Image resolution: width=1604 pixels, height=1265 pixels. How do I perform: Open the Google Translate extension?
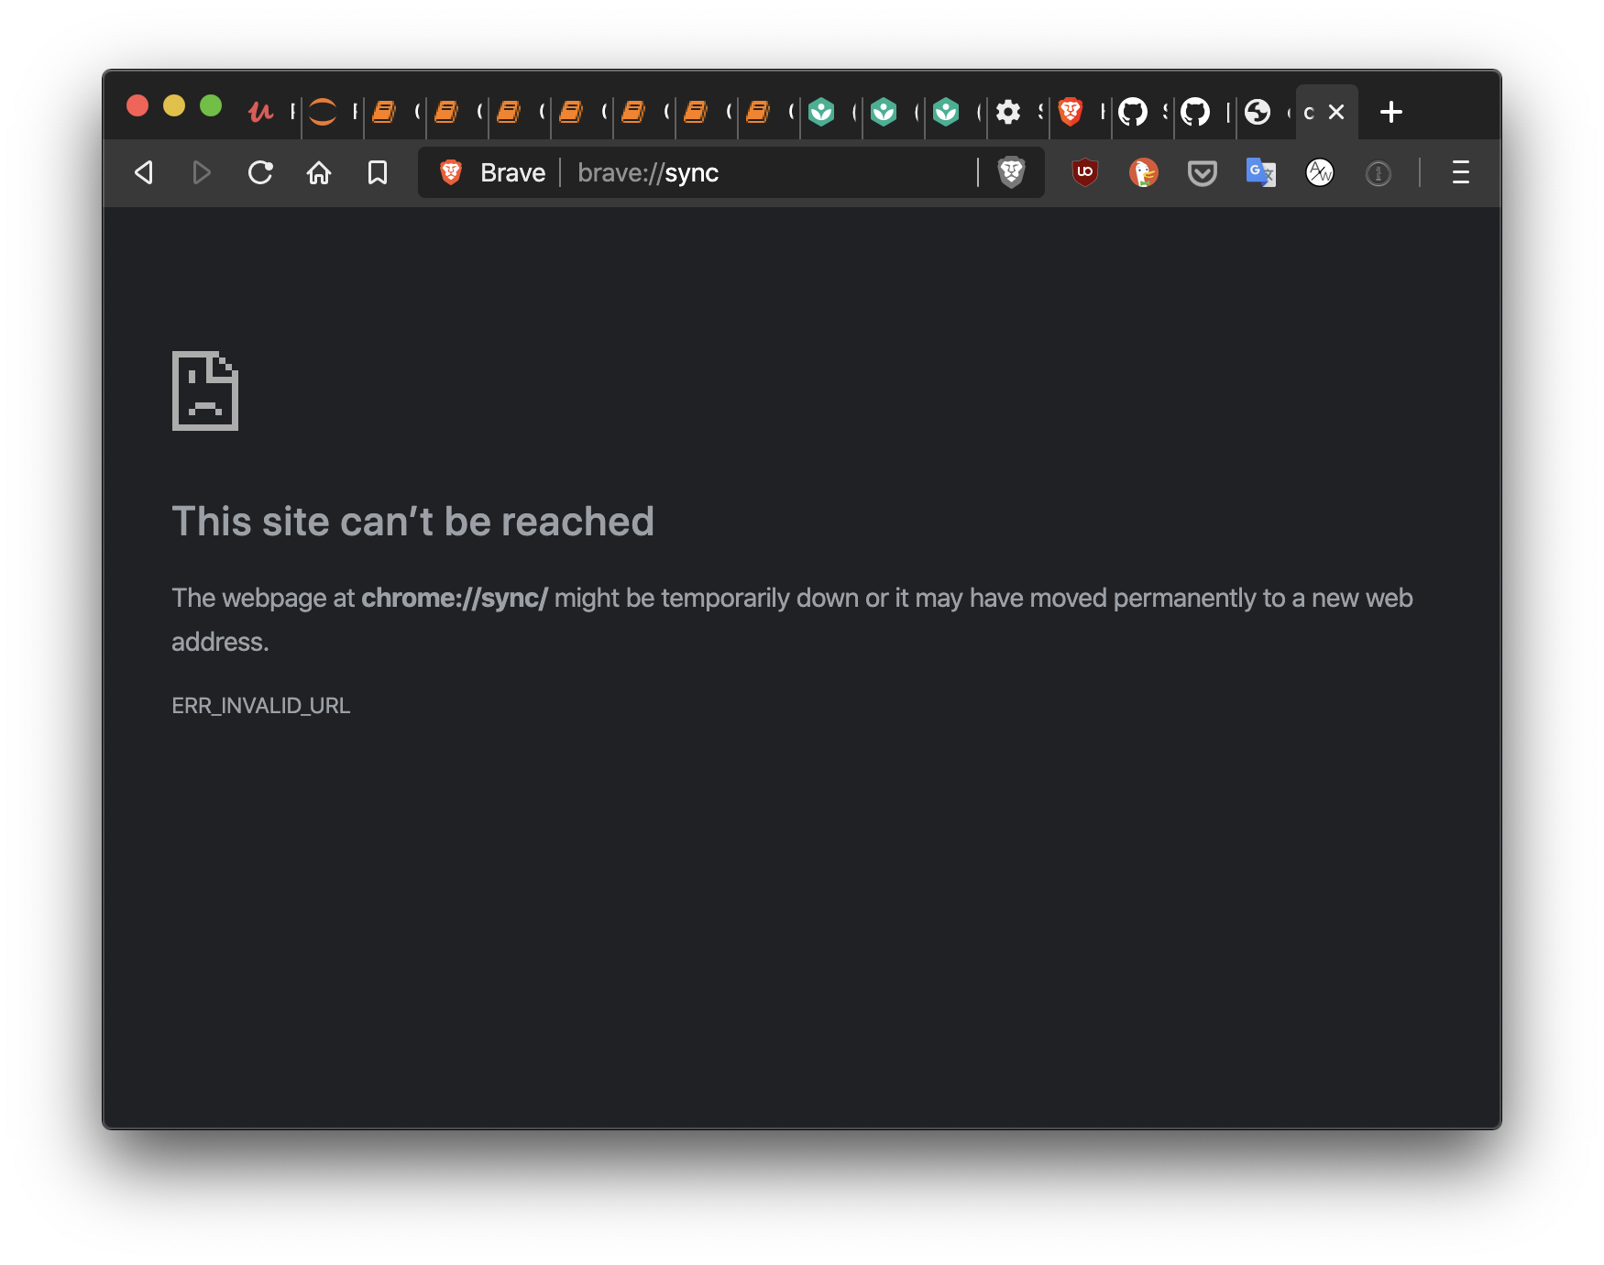click(x=1261, y=172)
